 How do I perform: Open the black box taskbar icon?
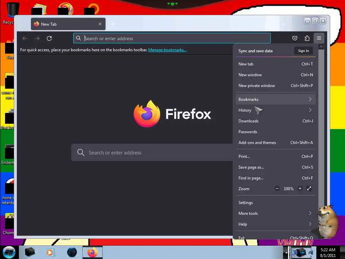click(x=30, y=252)
